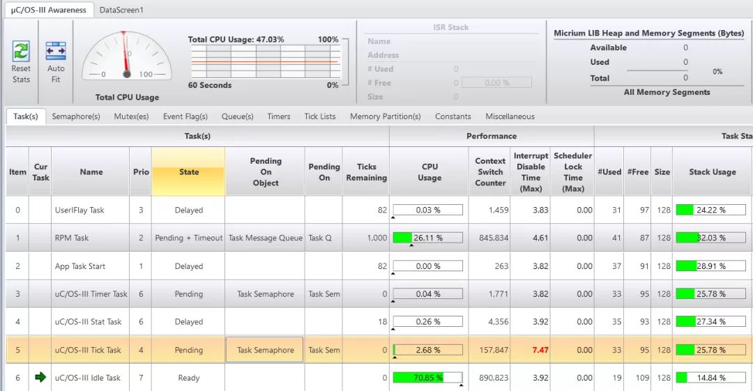Switch to the Event Flag(s) tab

tap(185, 116)
